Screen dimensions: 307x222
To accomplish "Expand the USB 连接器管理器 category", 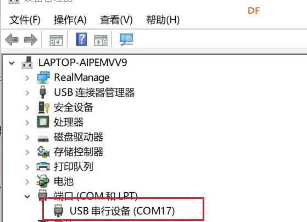I will 27,93.
